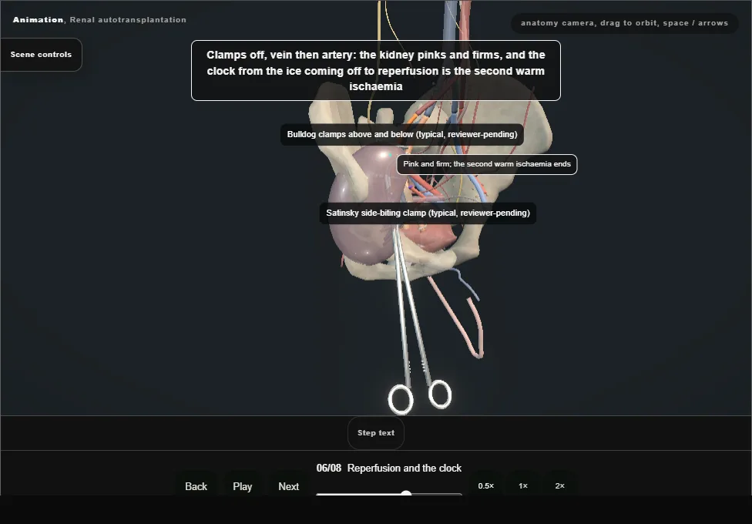Open the Scene controls panel
Image resolution: width=752 pixels, height=524 pixels.
click(41, 55)
